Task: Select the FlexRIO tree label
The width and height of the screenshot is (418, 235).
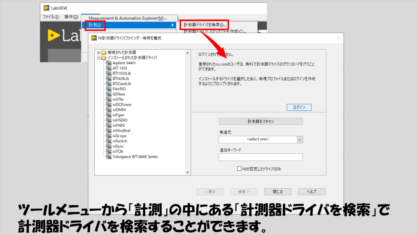Action: [119, 89]
